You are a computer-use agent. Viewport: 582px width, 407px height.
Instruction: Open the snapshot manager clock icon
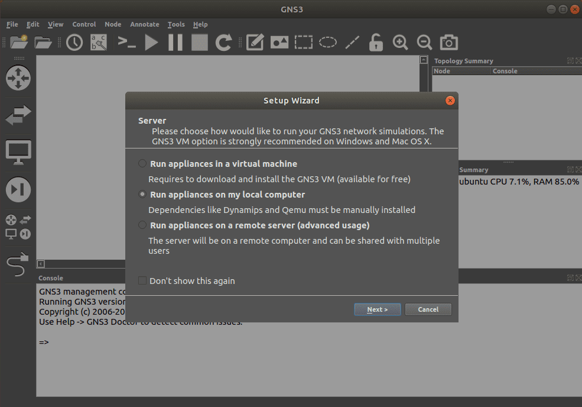(x=74, y=43)
